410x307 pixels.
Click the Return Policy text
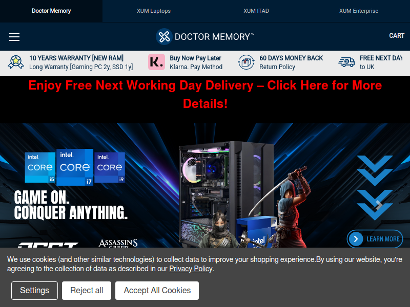(x=277, y=67)
